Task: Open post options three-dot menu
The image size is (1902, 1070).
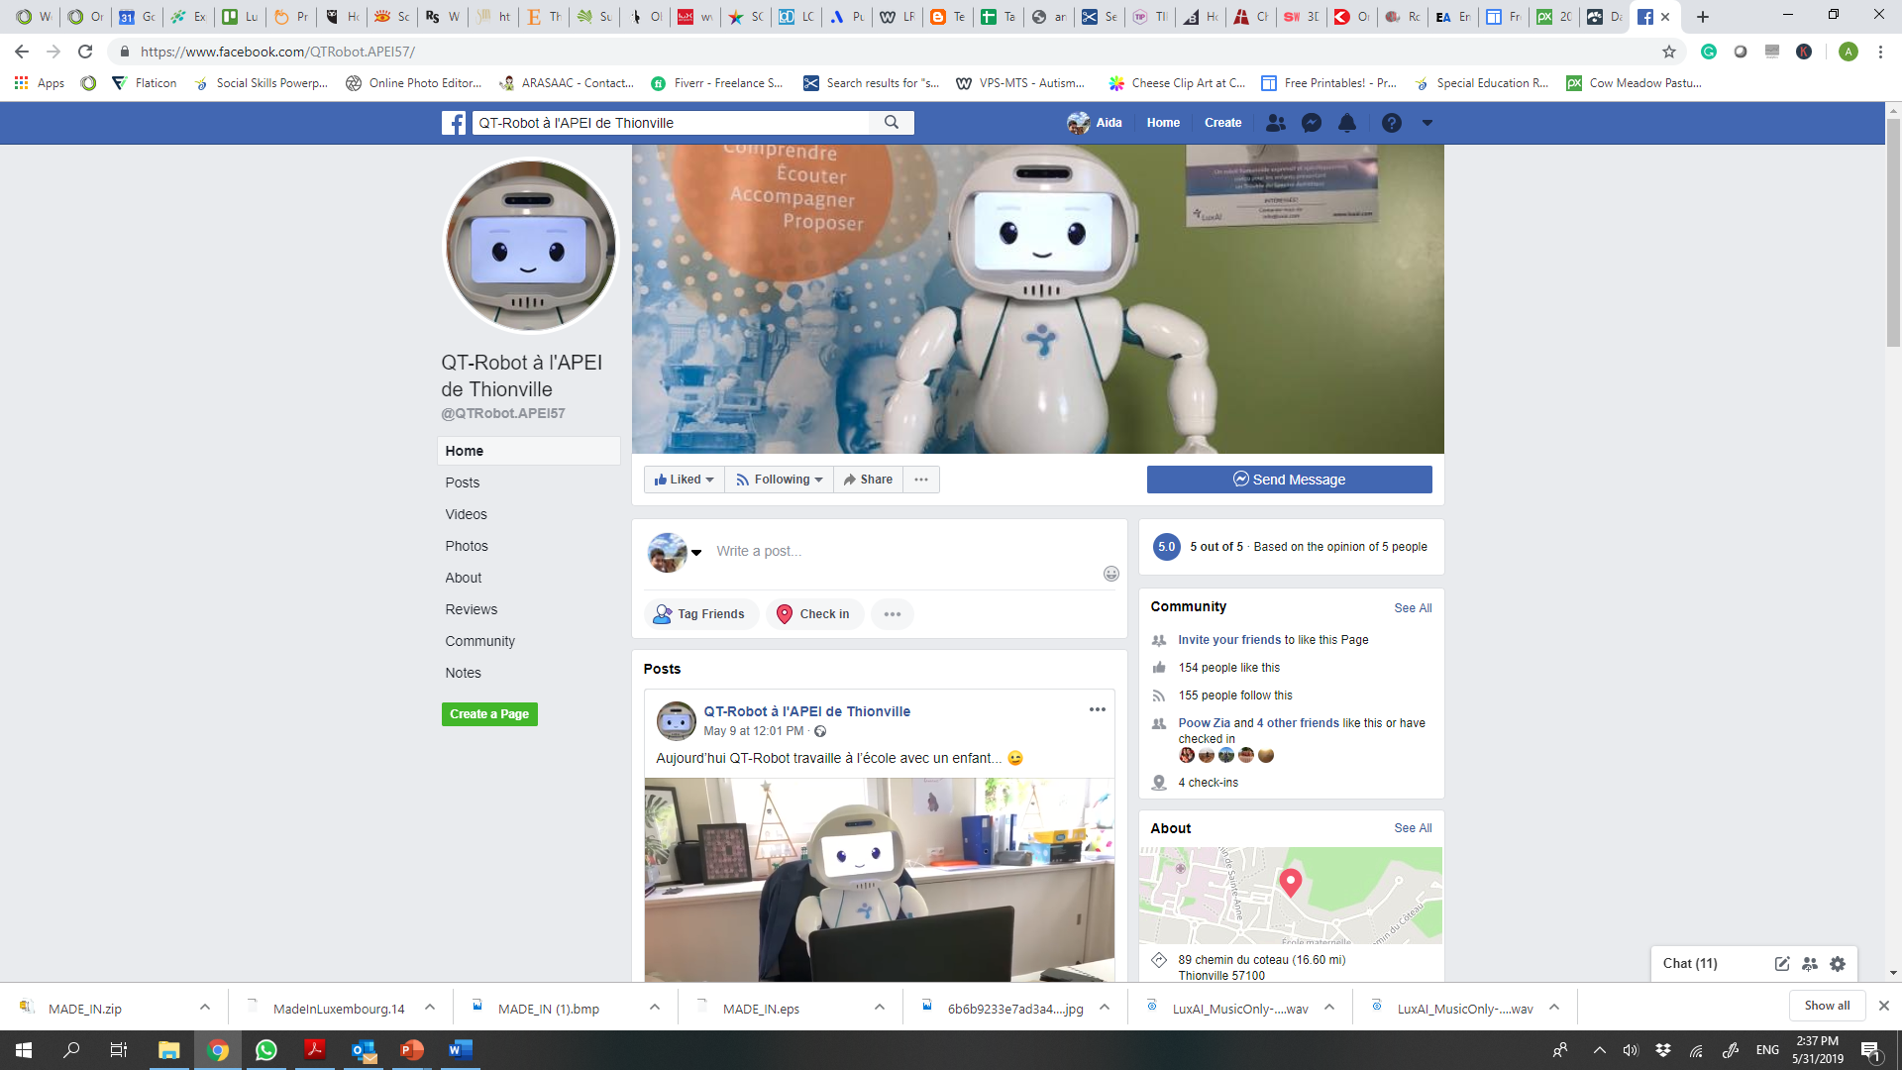Action: pos(1097,709)
